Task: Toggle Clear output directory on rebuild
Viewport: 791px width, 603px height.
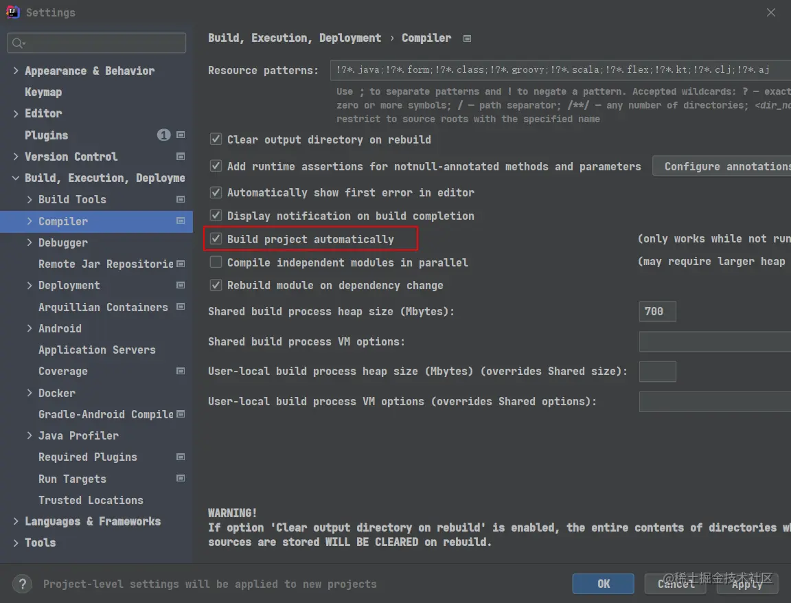Action: pos(216,139)
